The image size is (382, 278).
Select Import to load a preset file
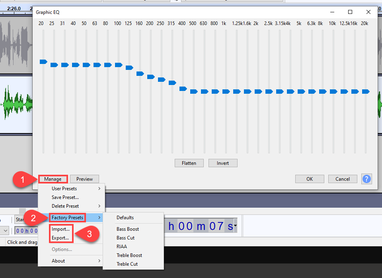pyautogui.click(x=60, y=229)
